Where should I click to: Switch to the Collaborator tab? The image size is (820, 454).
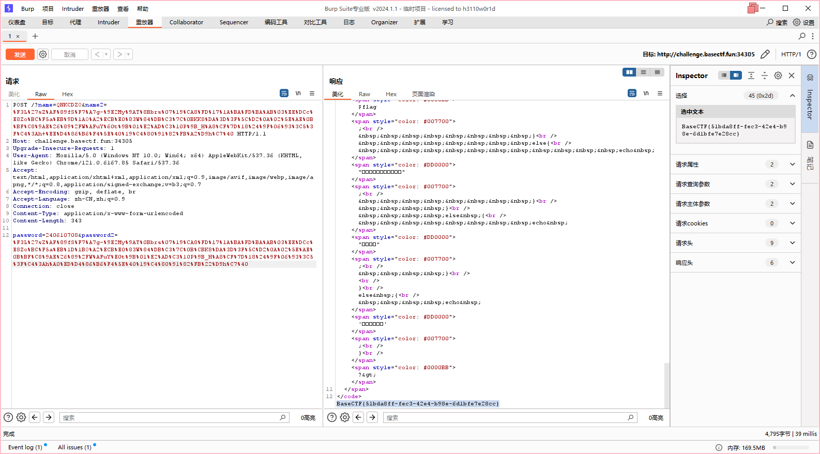click(x=186, y=22)
